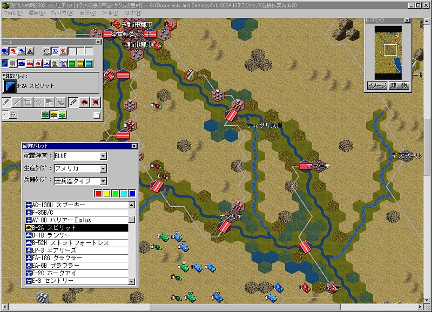This screenshot has width=432, height=312.
Task: Expand the 配置陣営 BLUE dropdown
Action: tap(103, 156)
